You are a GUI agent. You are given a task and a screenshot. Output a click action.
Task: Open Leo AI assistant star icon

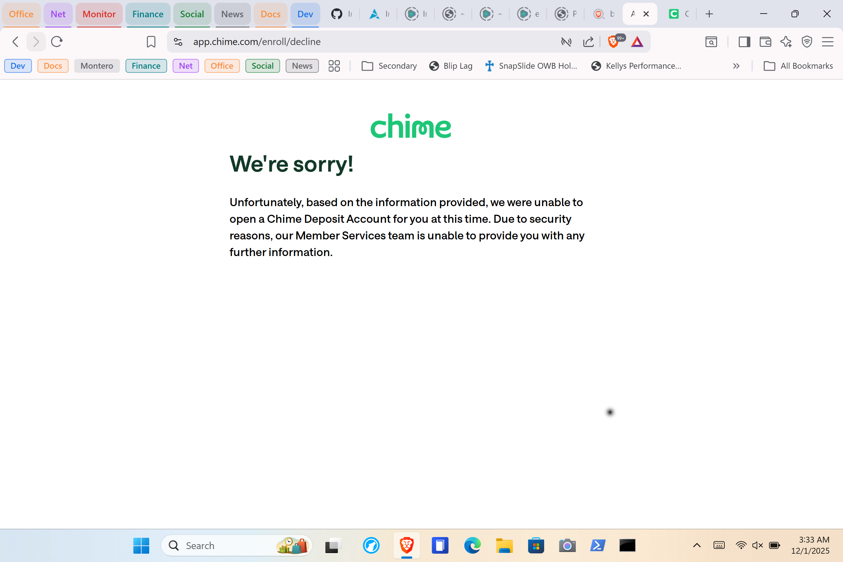[786, 42]
